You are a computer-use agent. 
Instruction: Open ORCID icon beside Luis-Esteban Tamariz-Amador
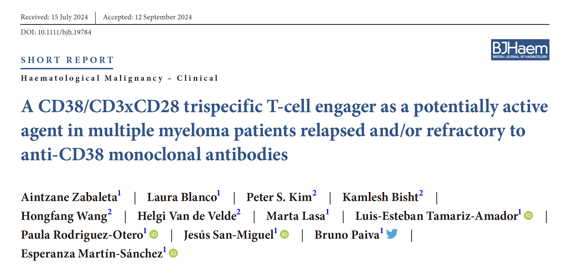coord(529,216)
